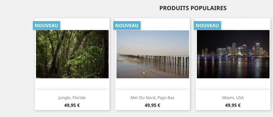Click the wooden posts in the beach photo
Screen dimensions: 273x117
coord(164,60)
